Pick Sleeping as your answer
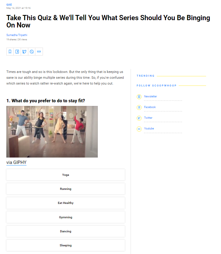This screenshot has width=221, height=254. tap(65, 245)
